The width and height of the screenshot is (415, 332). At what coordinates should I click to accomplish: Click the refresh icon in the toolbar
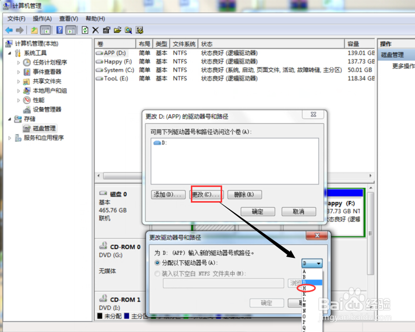click(85, 30)
